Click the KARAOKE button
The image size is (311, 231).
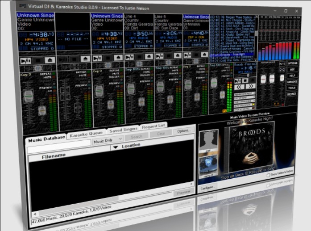[292, 82]
